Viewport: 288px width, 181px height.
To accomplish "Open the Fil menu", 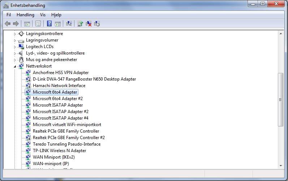I will coord(9,15).
